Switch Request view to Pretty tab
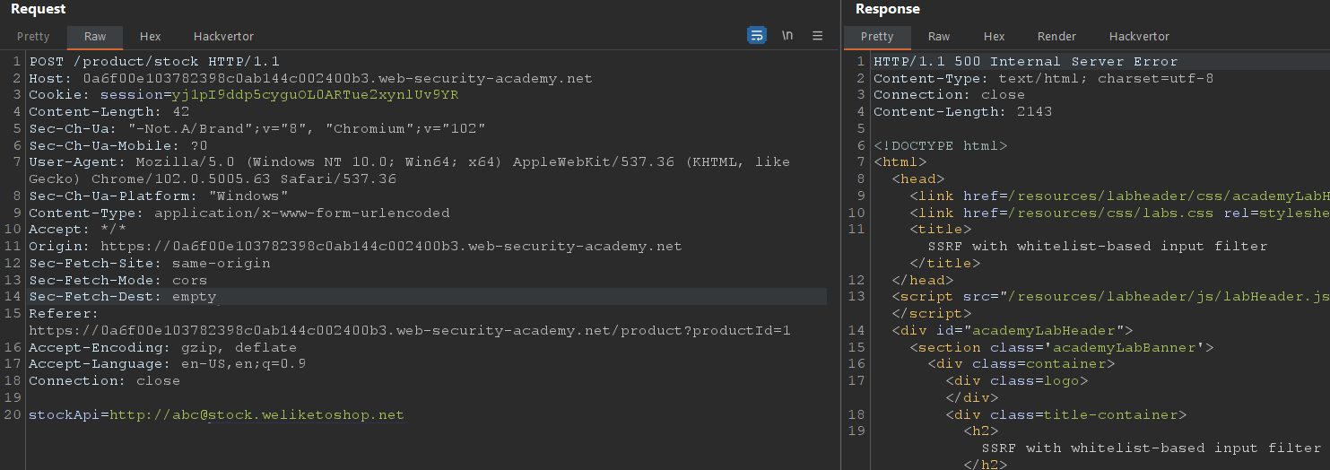Viewport: 1330px width, 470px height. pos(33,37)
